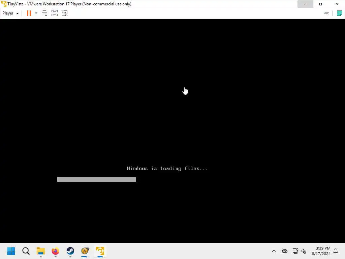
Task: Close the VMware Player window
Action: coord(337,4)
